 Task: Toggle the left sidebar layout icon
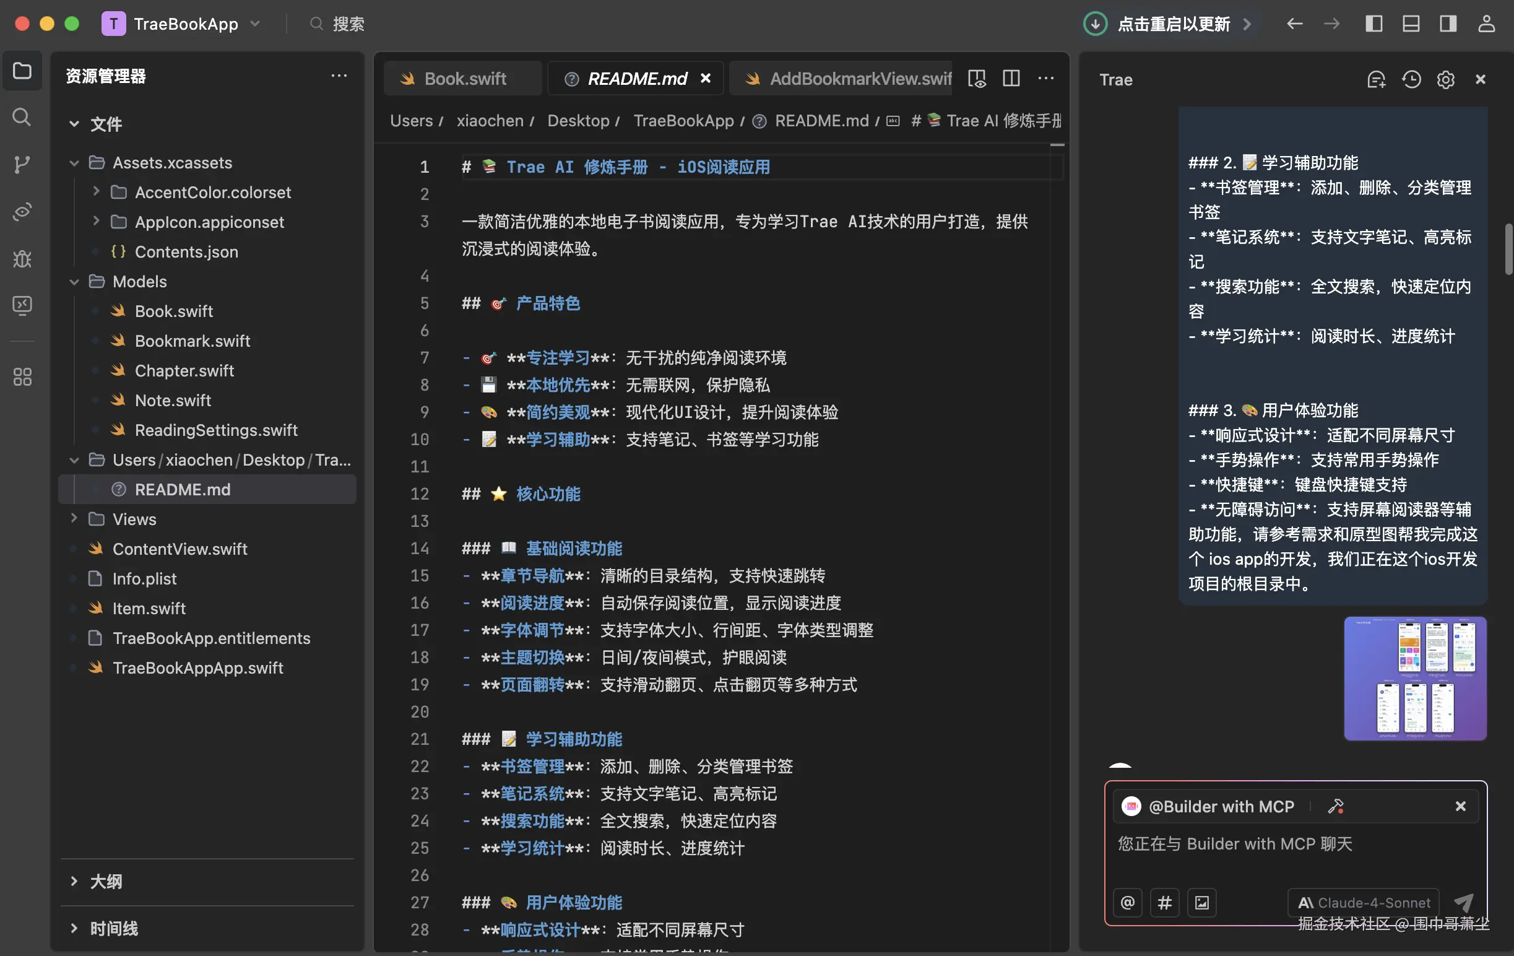(x=1374, y=24)
